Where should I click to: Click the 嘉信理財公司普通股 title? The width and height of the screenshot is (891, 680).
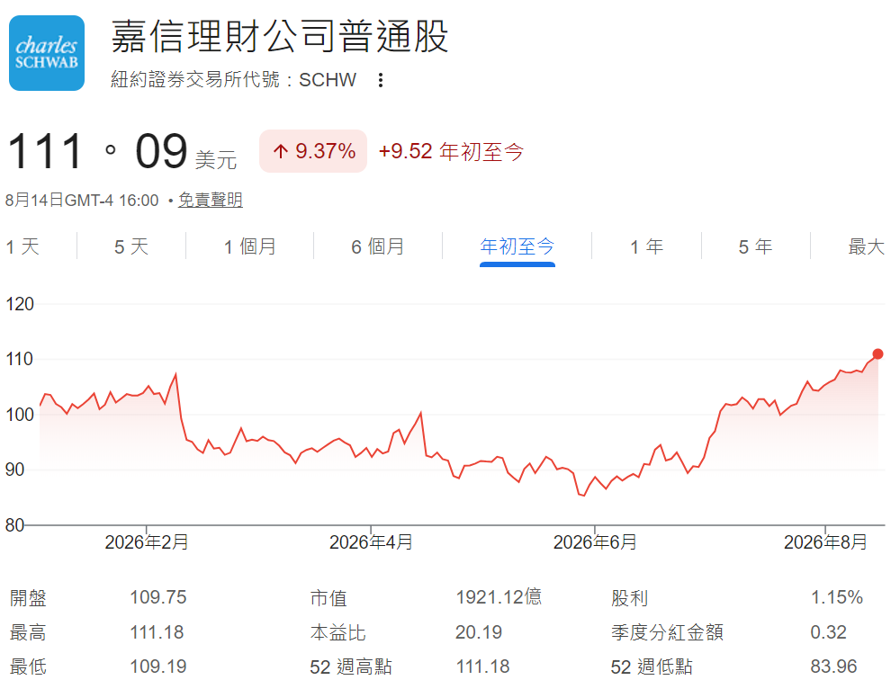click(x=280, y=36)
